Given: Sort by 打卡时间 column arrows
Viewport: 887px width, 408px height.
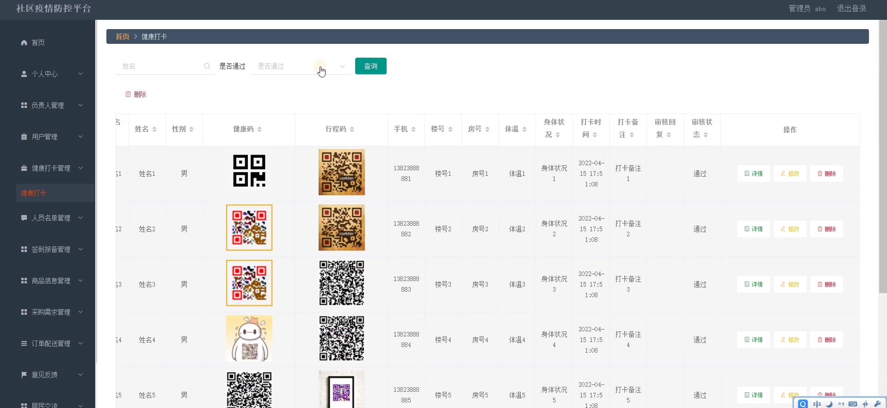Looking at the screenshot, I should (595, 135).
